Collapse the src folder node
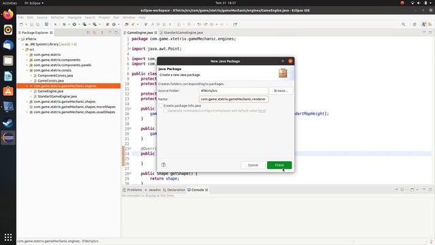The image size is (435, 245). tap(23, 50)
